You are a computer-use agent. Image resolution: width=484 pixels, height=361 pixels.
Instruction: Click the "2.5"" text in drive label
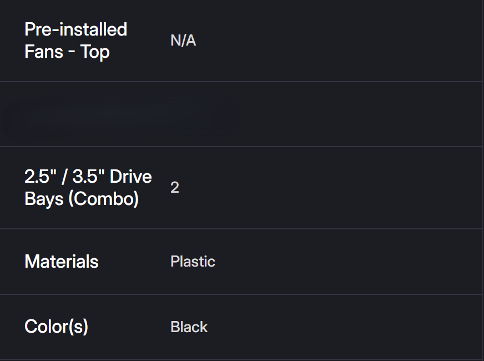38,177
